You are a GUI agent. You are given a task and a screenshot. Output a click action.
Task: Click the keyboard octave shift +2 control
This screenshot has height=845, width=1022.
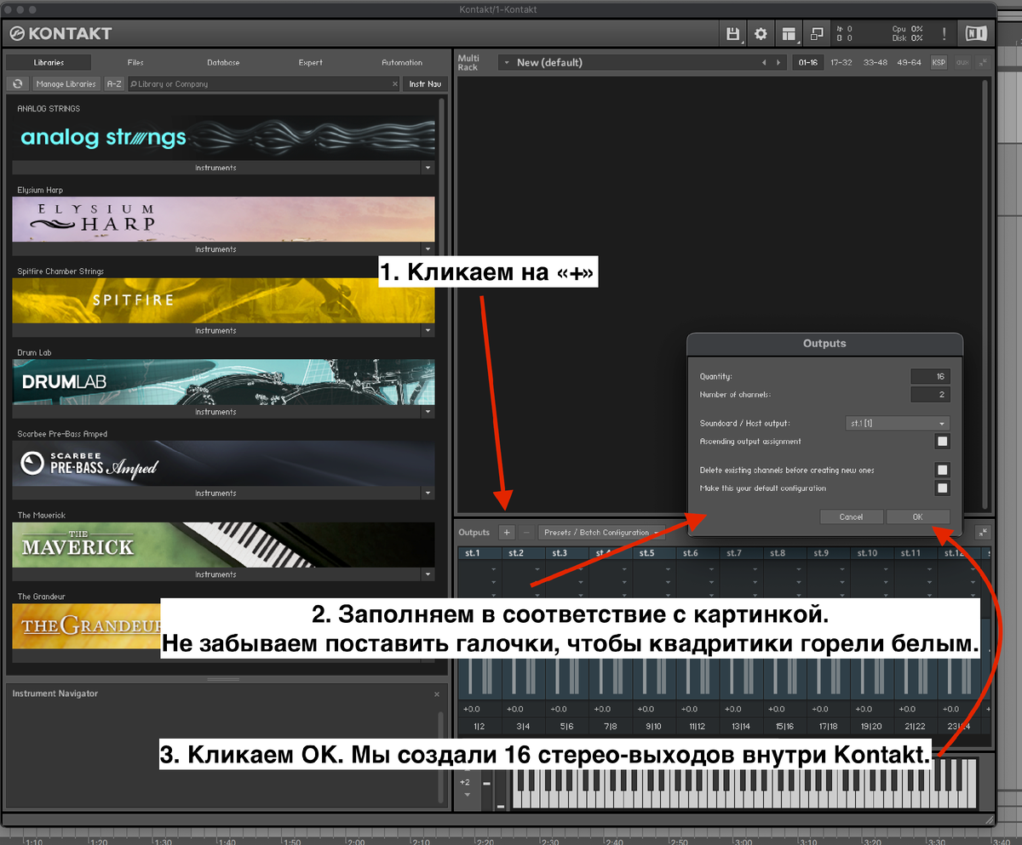tap(464, 782)
